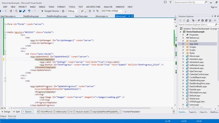Click the Open File folder icon

(16, 11)
